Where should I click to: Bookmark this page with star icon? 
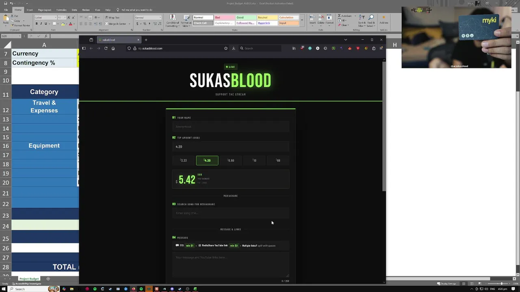point(226,48)
